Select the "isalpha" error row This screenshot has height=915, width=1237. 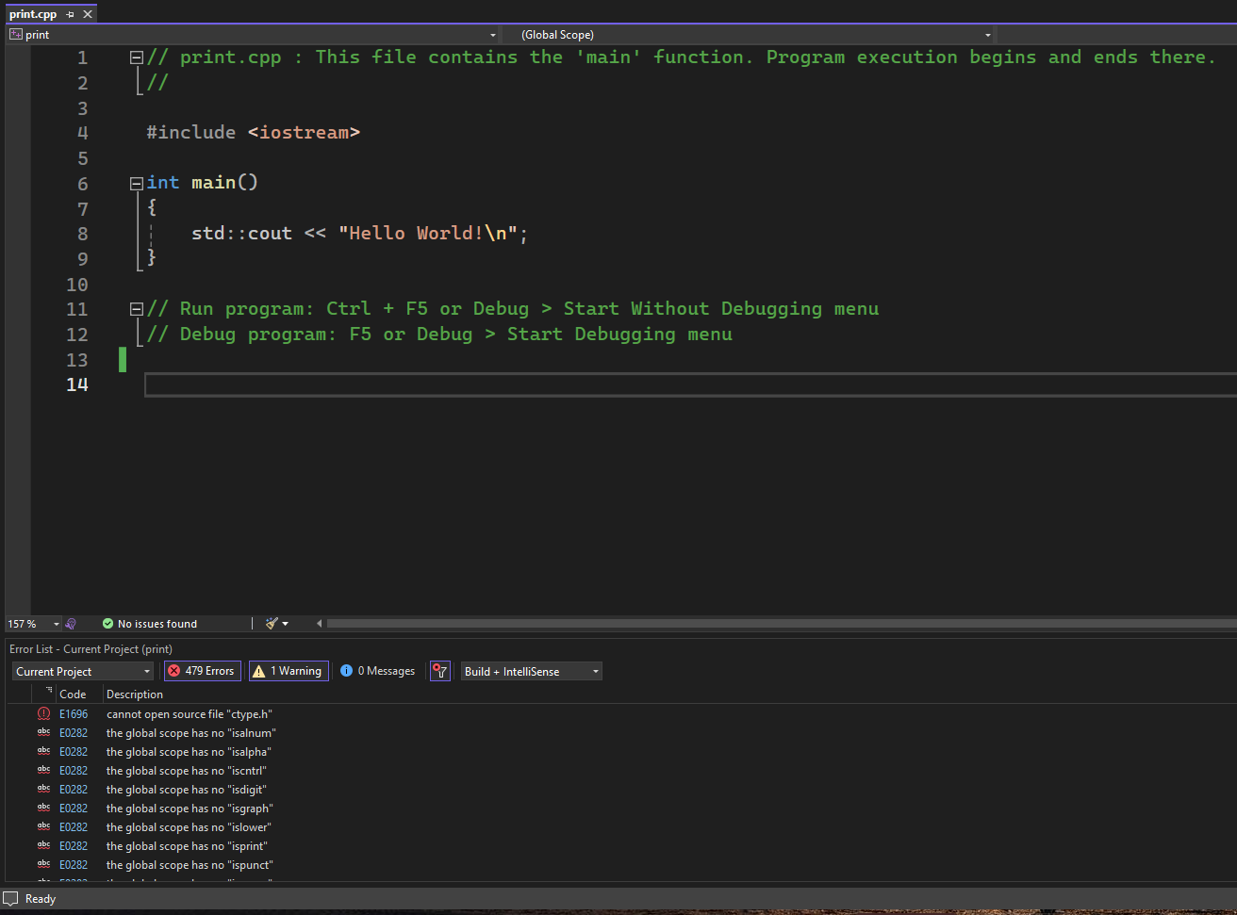point(621,752)
